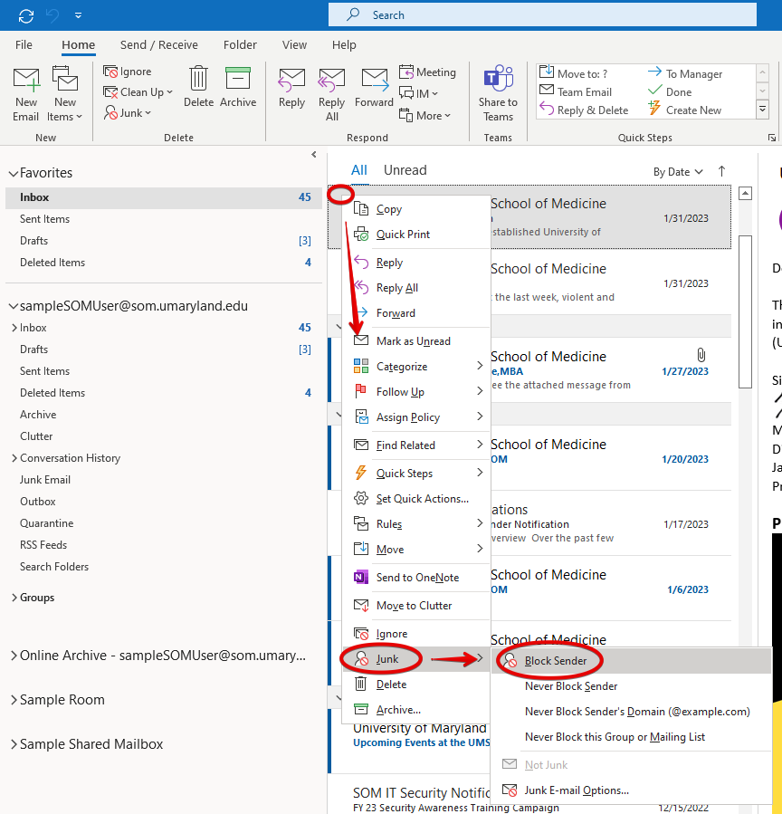Image resolution: width=782 pixels, height=814 pixels.
Task: Open the Send / Receive ribbon tab
Action: click(159, 45)
